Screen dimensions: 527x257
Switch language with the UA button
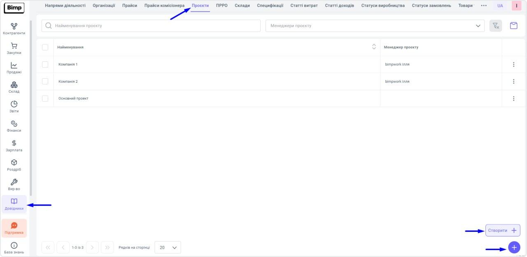click(500, 6)
